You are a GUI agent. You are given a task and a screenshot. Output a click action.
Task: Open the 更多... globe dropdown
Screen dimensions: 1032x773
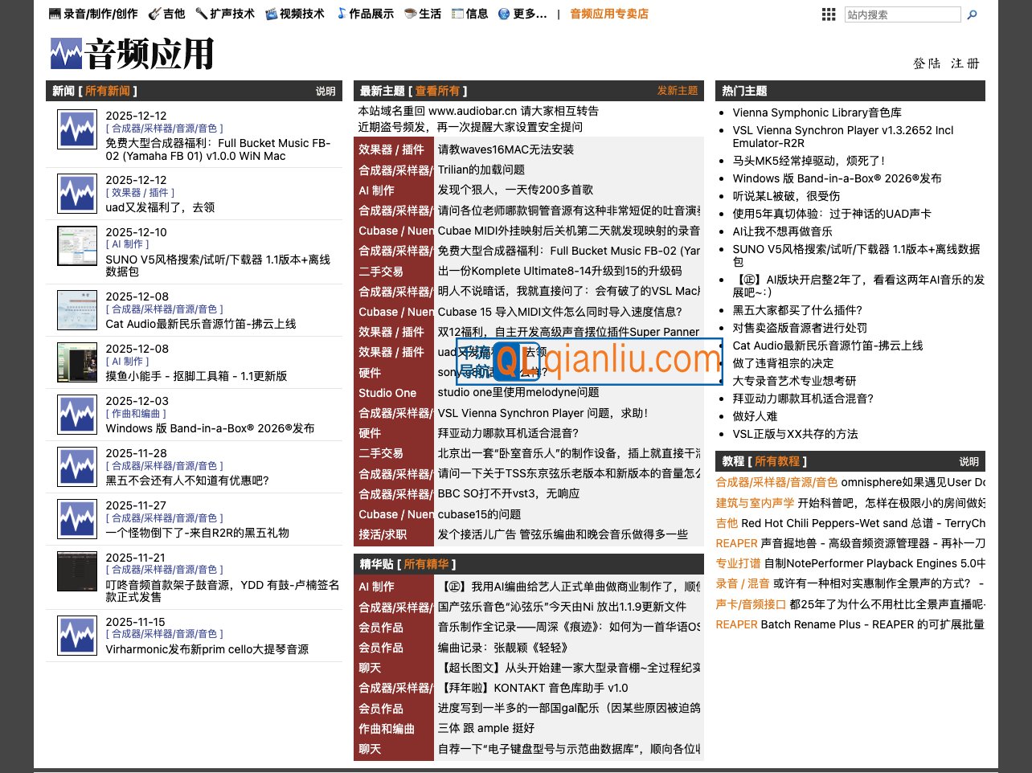tap(503, 13)
